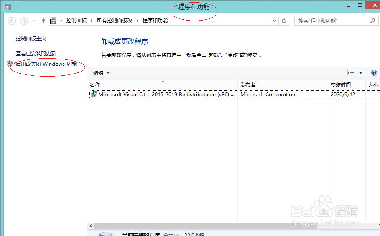Refresh the Programs and Features list
This screenshot has height=236, width=380.
click(284, 21)
